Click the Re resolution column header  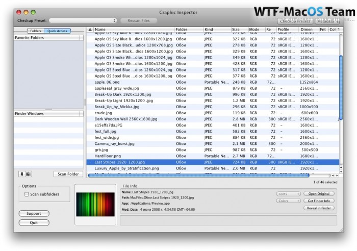(271, 30)
